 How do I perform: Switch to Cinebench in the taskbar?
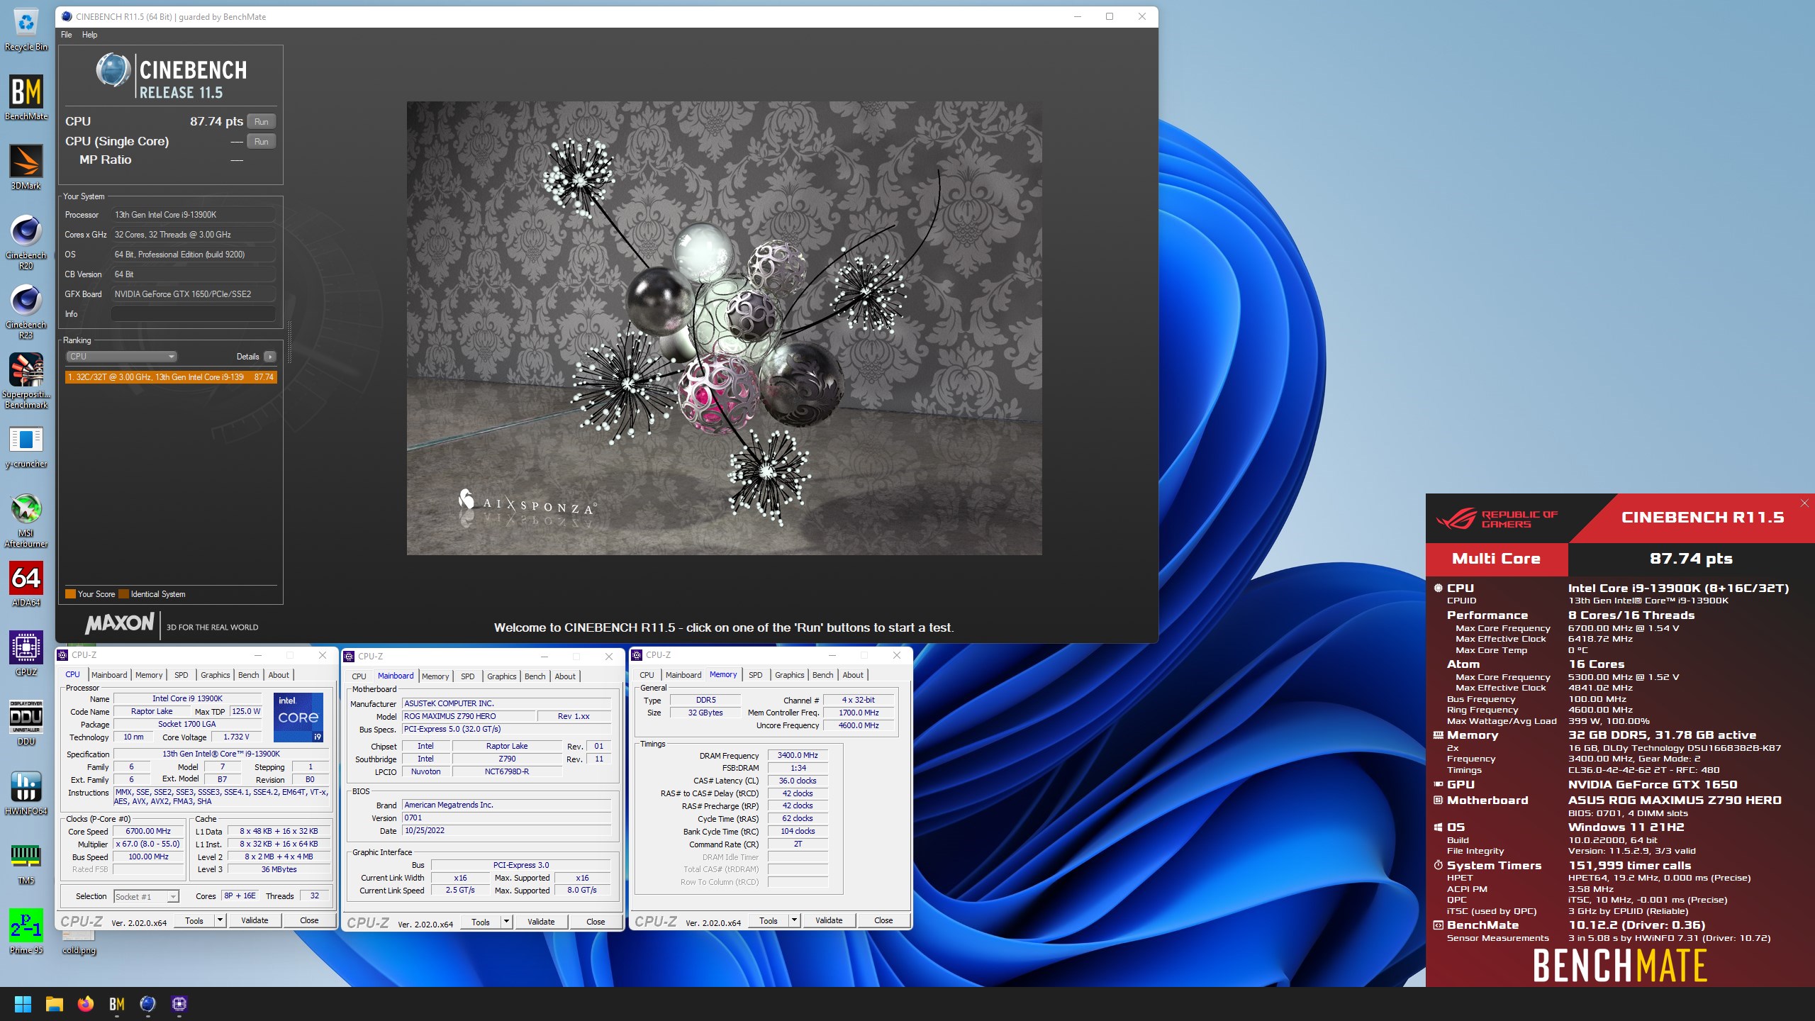(148, 1004)
